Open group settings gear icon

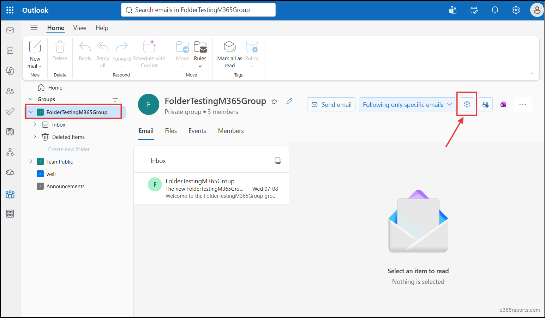467,104
